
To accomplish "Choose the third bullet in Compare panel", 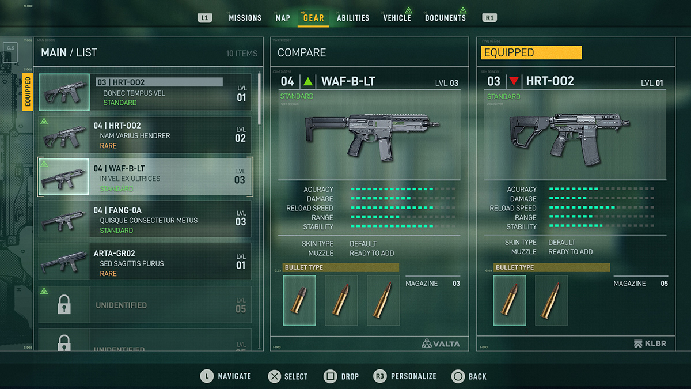I will 384,300.
